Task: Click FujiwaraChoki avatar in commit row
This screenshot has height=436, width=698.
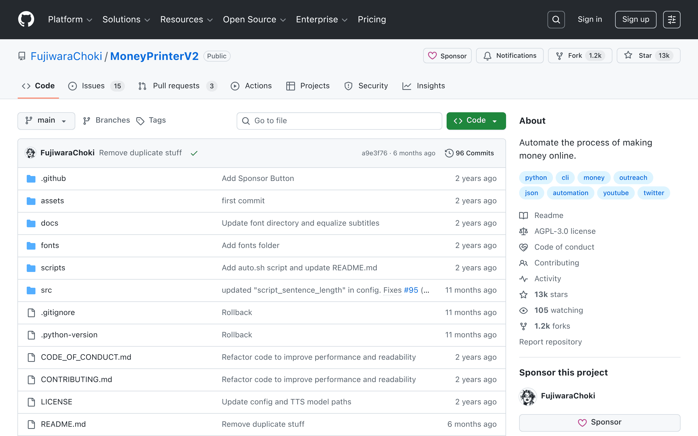Action: pyautogui.click(x=30, y=153)
